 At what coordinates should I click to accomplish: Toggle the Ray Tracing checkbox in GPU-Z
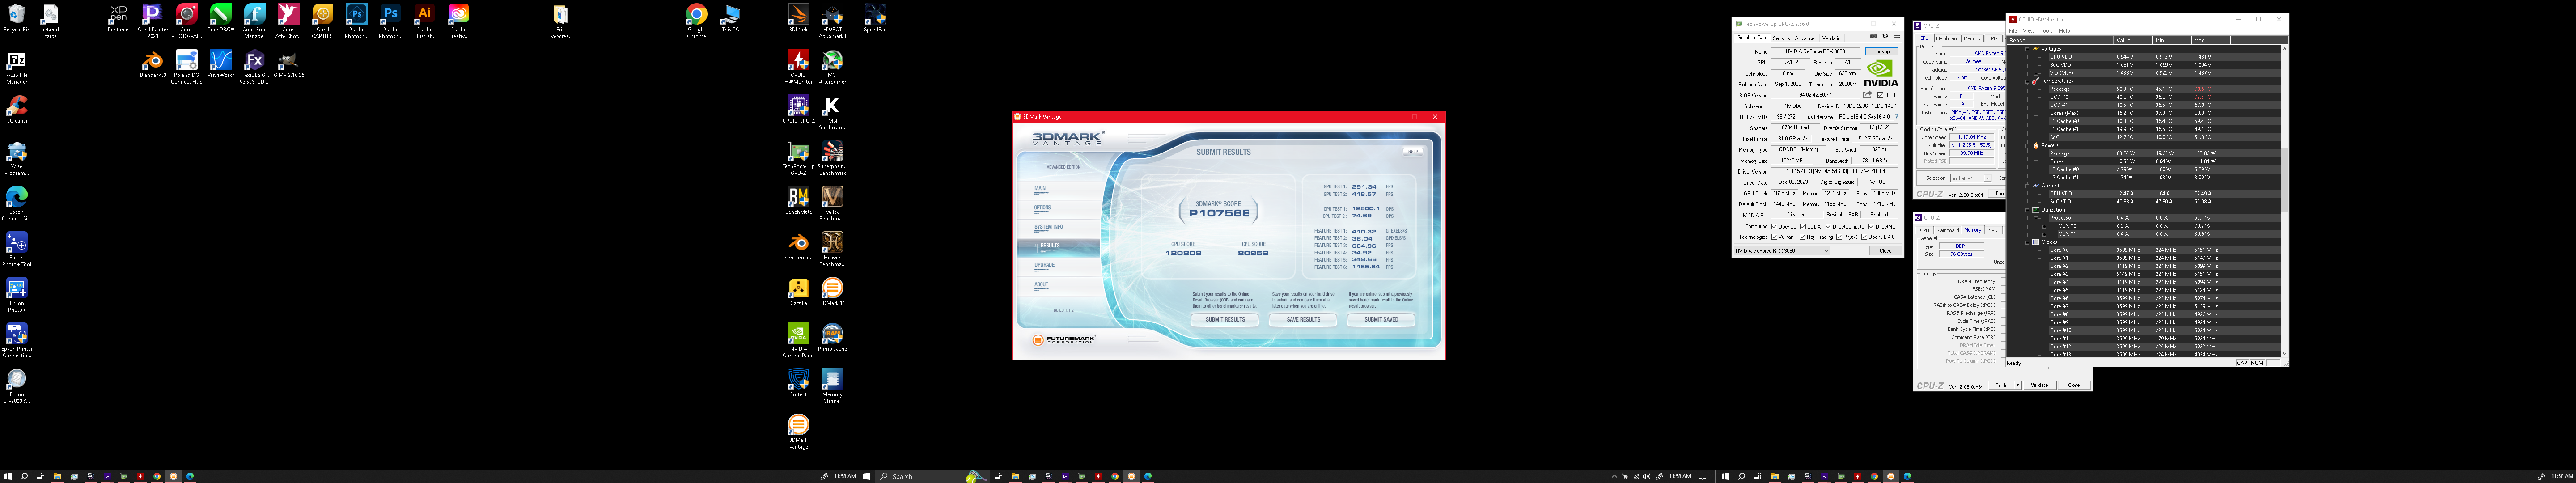pyautogui.click(x=1803, y=237)
